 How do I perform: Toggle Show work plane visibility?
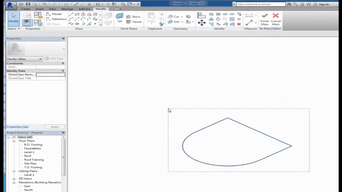tap(134, 17)
